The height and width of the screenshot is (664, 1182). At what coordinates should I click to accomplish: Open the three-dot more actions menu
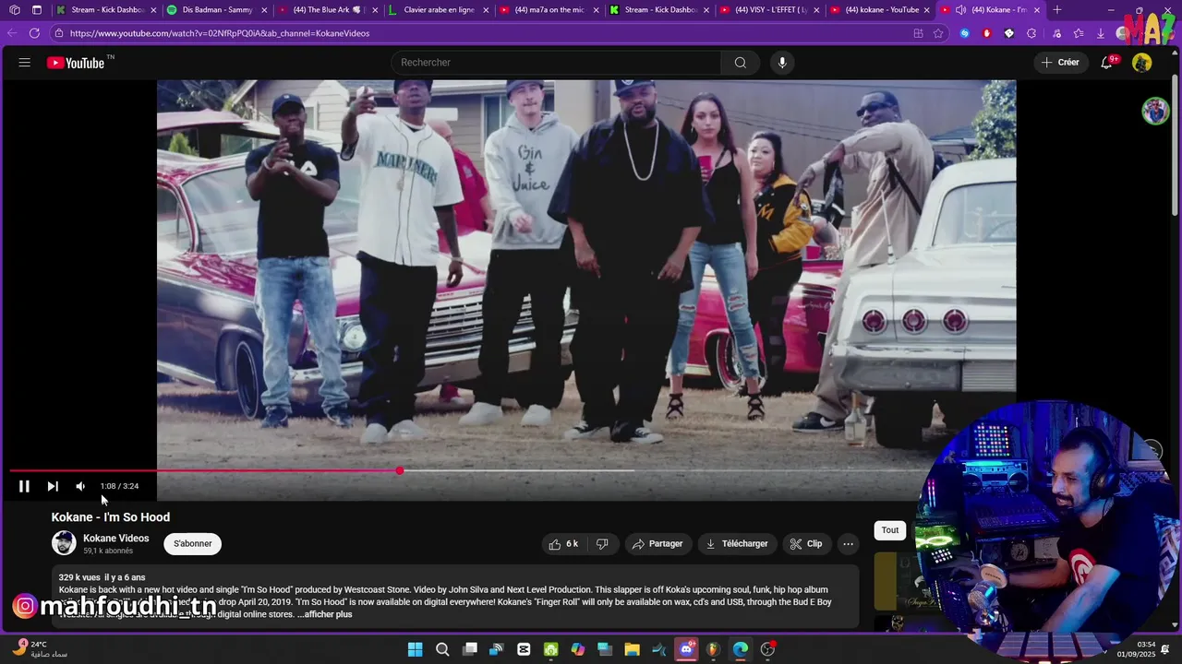point(848,544)
